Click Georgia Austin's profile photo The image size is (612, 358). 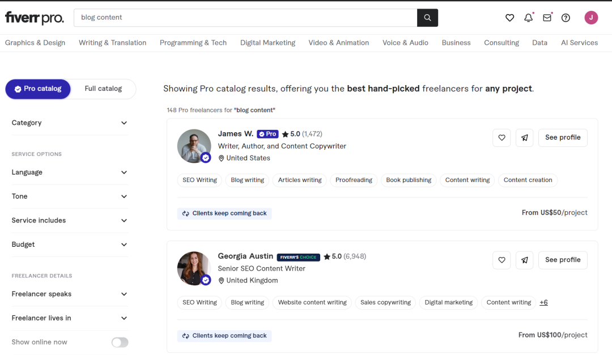tap(194, 268)
